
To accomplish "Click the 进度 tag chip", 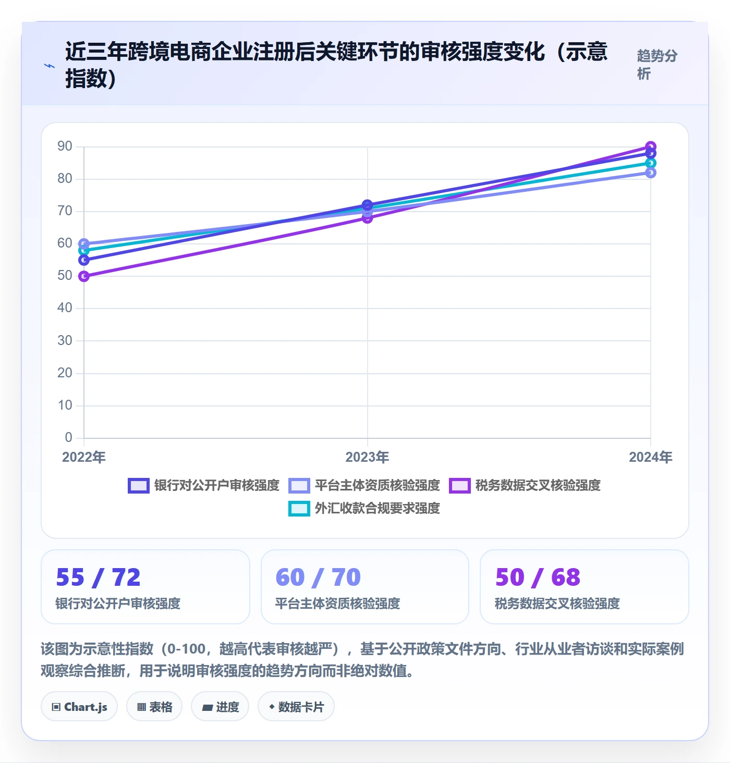I will pyautogui.click(x=220, y=707).
